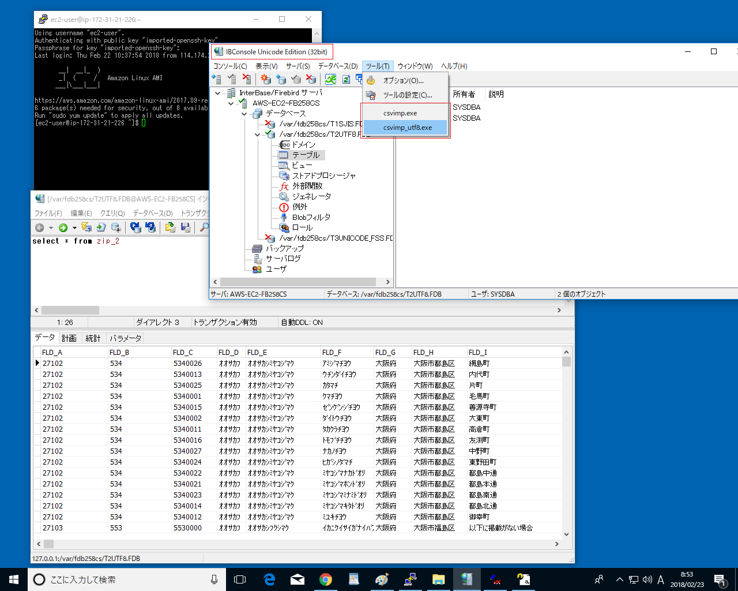This screenshot has height=591, width=738.
Task: Click the FLD_C column header in the grid
Action: tap(193, 353)
